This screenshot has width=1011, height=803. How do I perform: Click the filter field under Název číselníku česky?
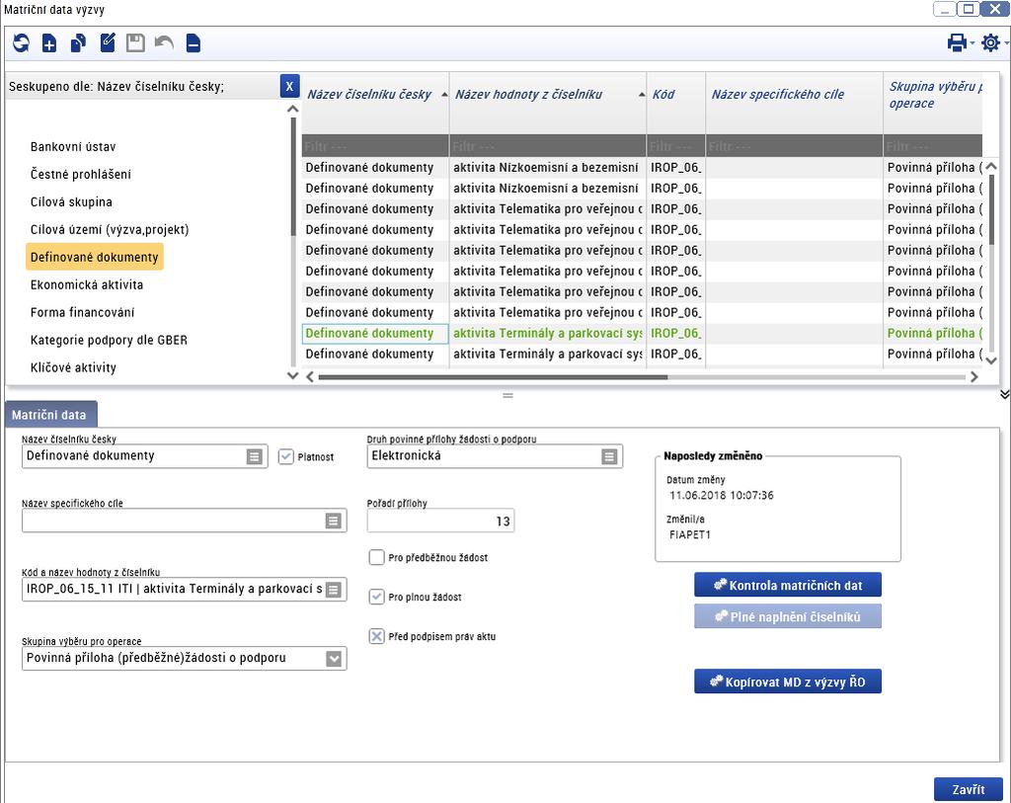click(x=375, y=146)
